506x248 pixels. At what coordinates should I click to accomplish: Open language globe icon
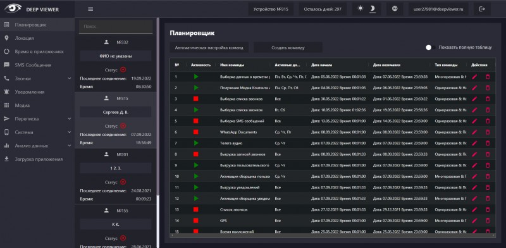pyautogui.click(x=395, y=9)
